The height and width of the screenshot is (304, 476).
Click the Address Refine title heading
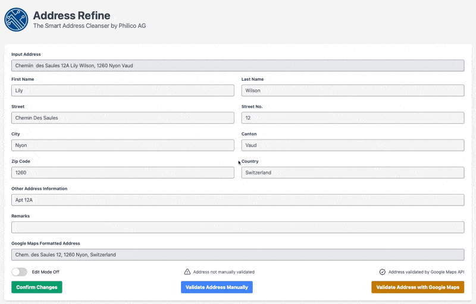71,15
